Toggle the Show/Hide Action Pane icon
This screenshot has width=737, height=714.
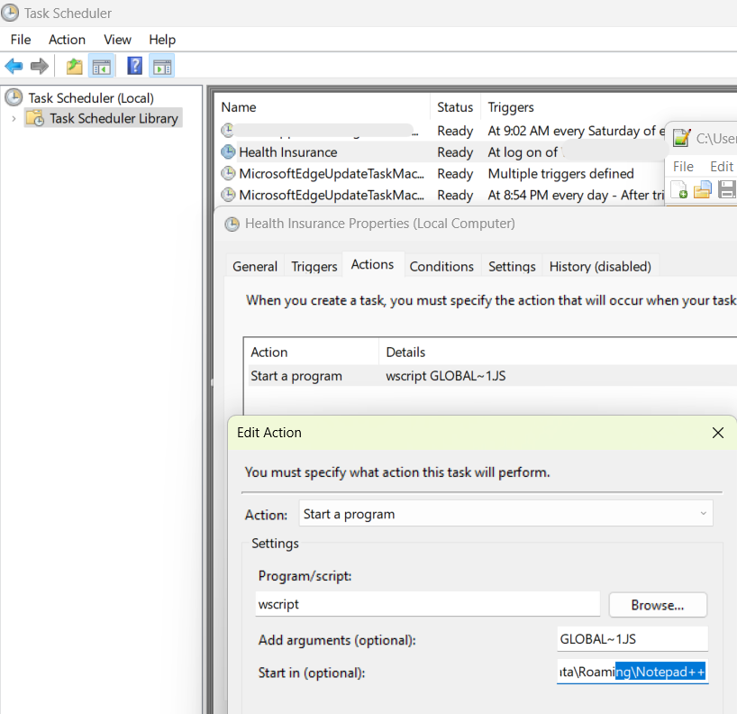pyautogui.click(x=162, y=67)
